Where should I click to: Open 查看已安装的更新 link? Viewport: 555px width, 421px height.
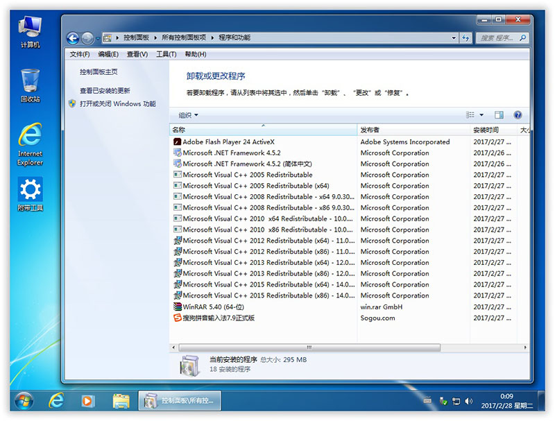(x=105, y=91)
